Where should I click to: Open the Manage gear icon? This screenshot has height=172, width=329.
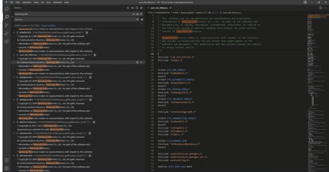pyautogui.click(x=7, y=168)
